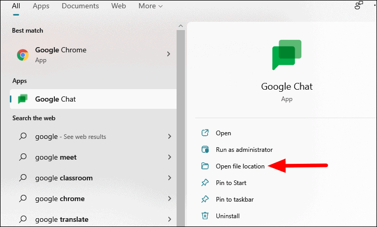The image size is (377, 227).
Task: Switch to the Web search tab
Action: pyautogui.click(x=119, y=6)
